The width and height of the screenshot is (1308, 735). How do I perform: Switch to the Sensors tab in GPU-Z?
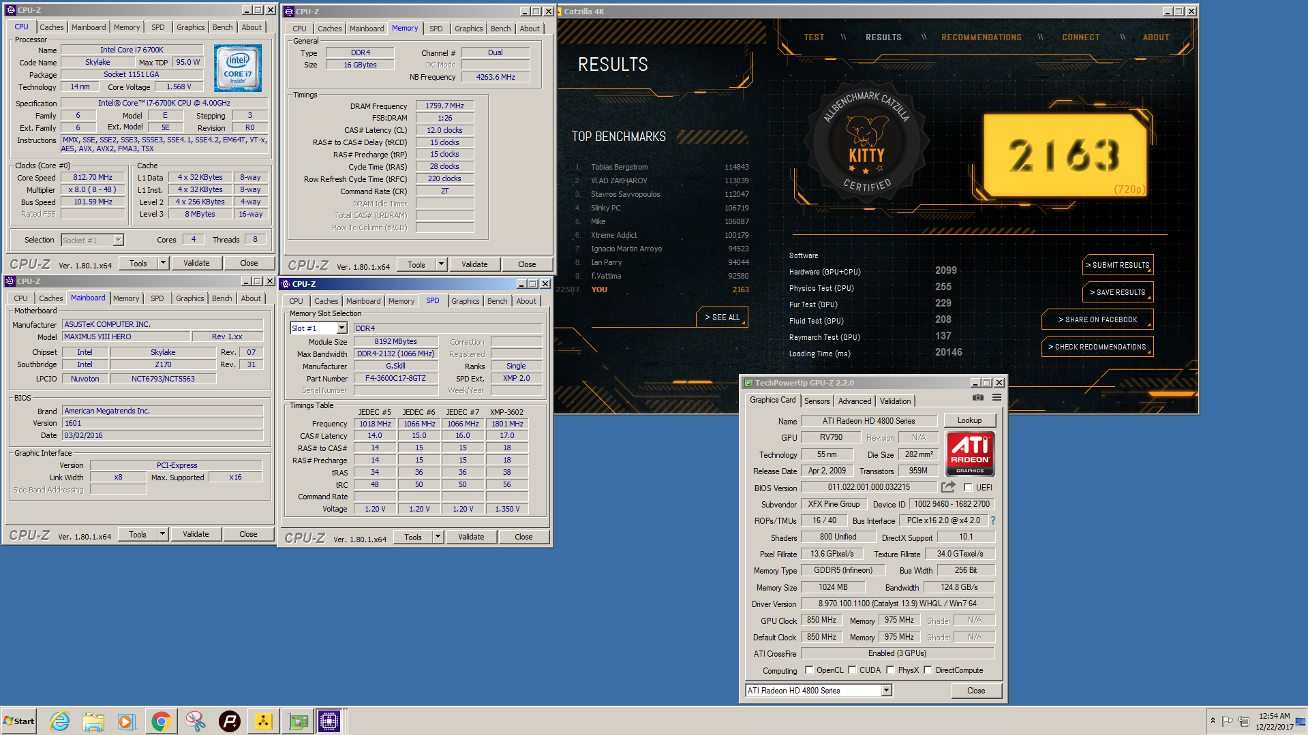point(817,401)
